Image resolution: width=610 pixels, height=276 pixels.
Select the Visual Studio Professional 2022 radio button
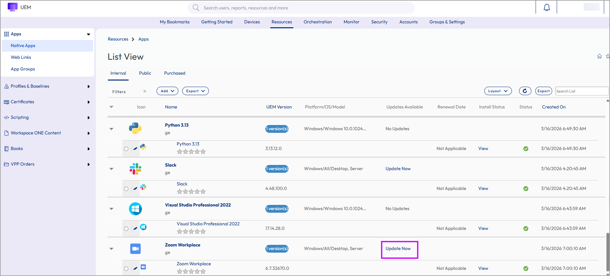click(126, 229)
